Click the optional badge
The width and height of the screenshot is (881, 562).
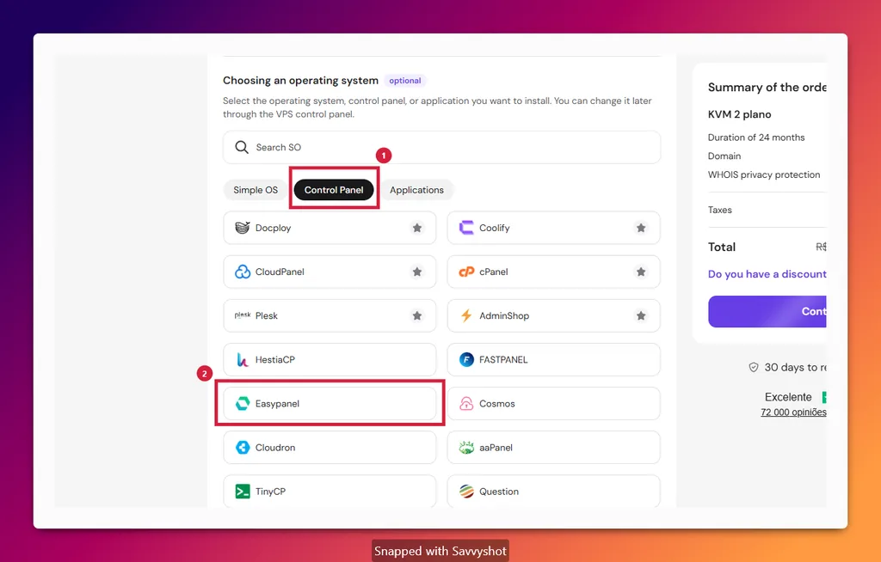(x=405, y=81)
